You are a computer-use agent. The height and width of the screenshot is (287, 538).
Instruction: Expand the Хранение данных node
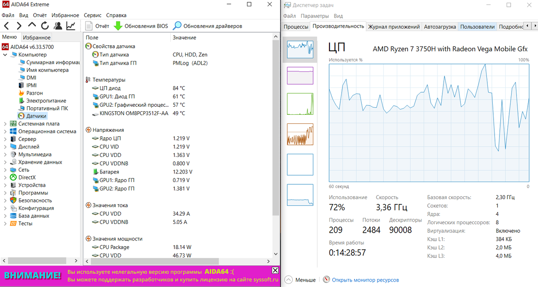(5, 162)
